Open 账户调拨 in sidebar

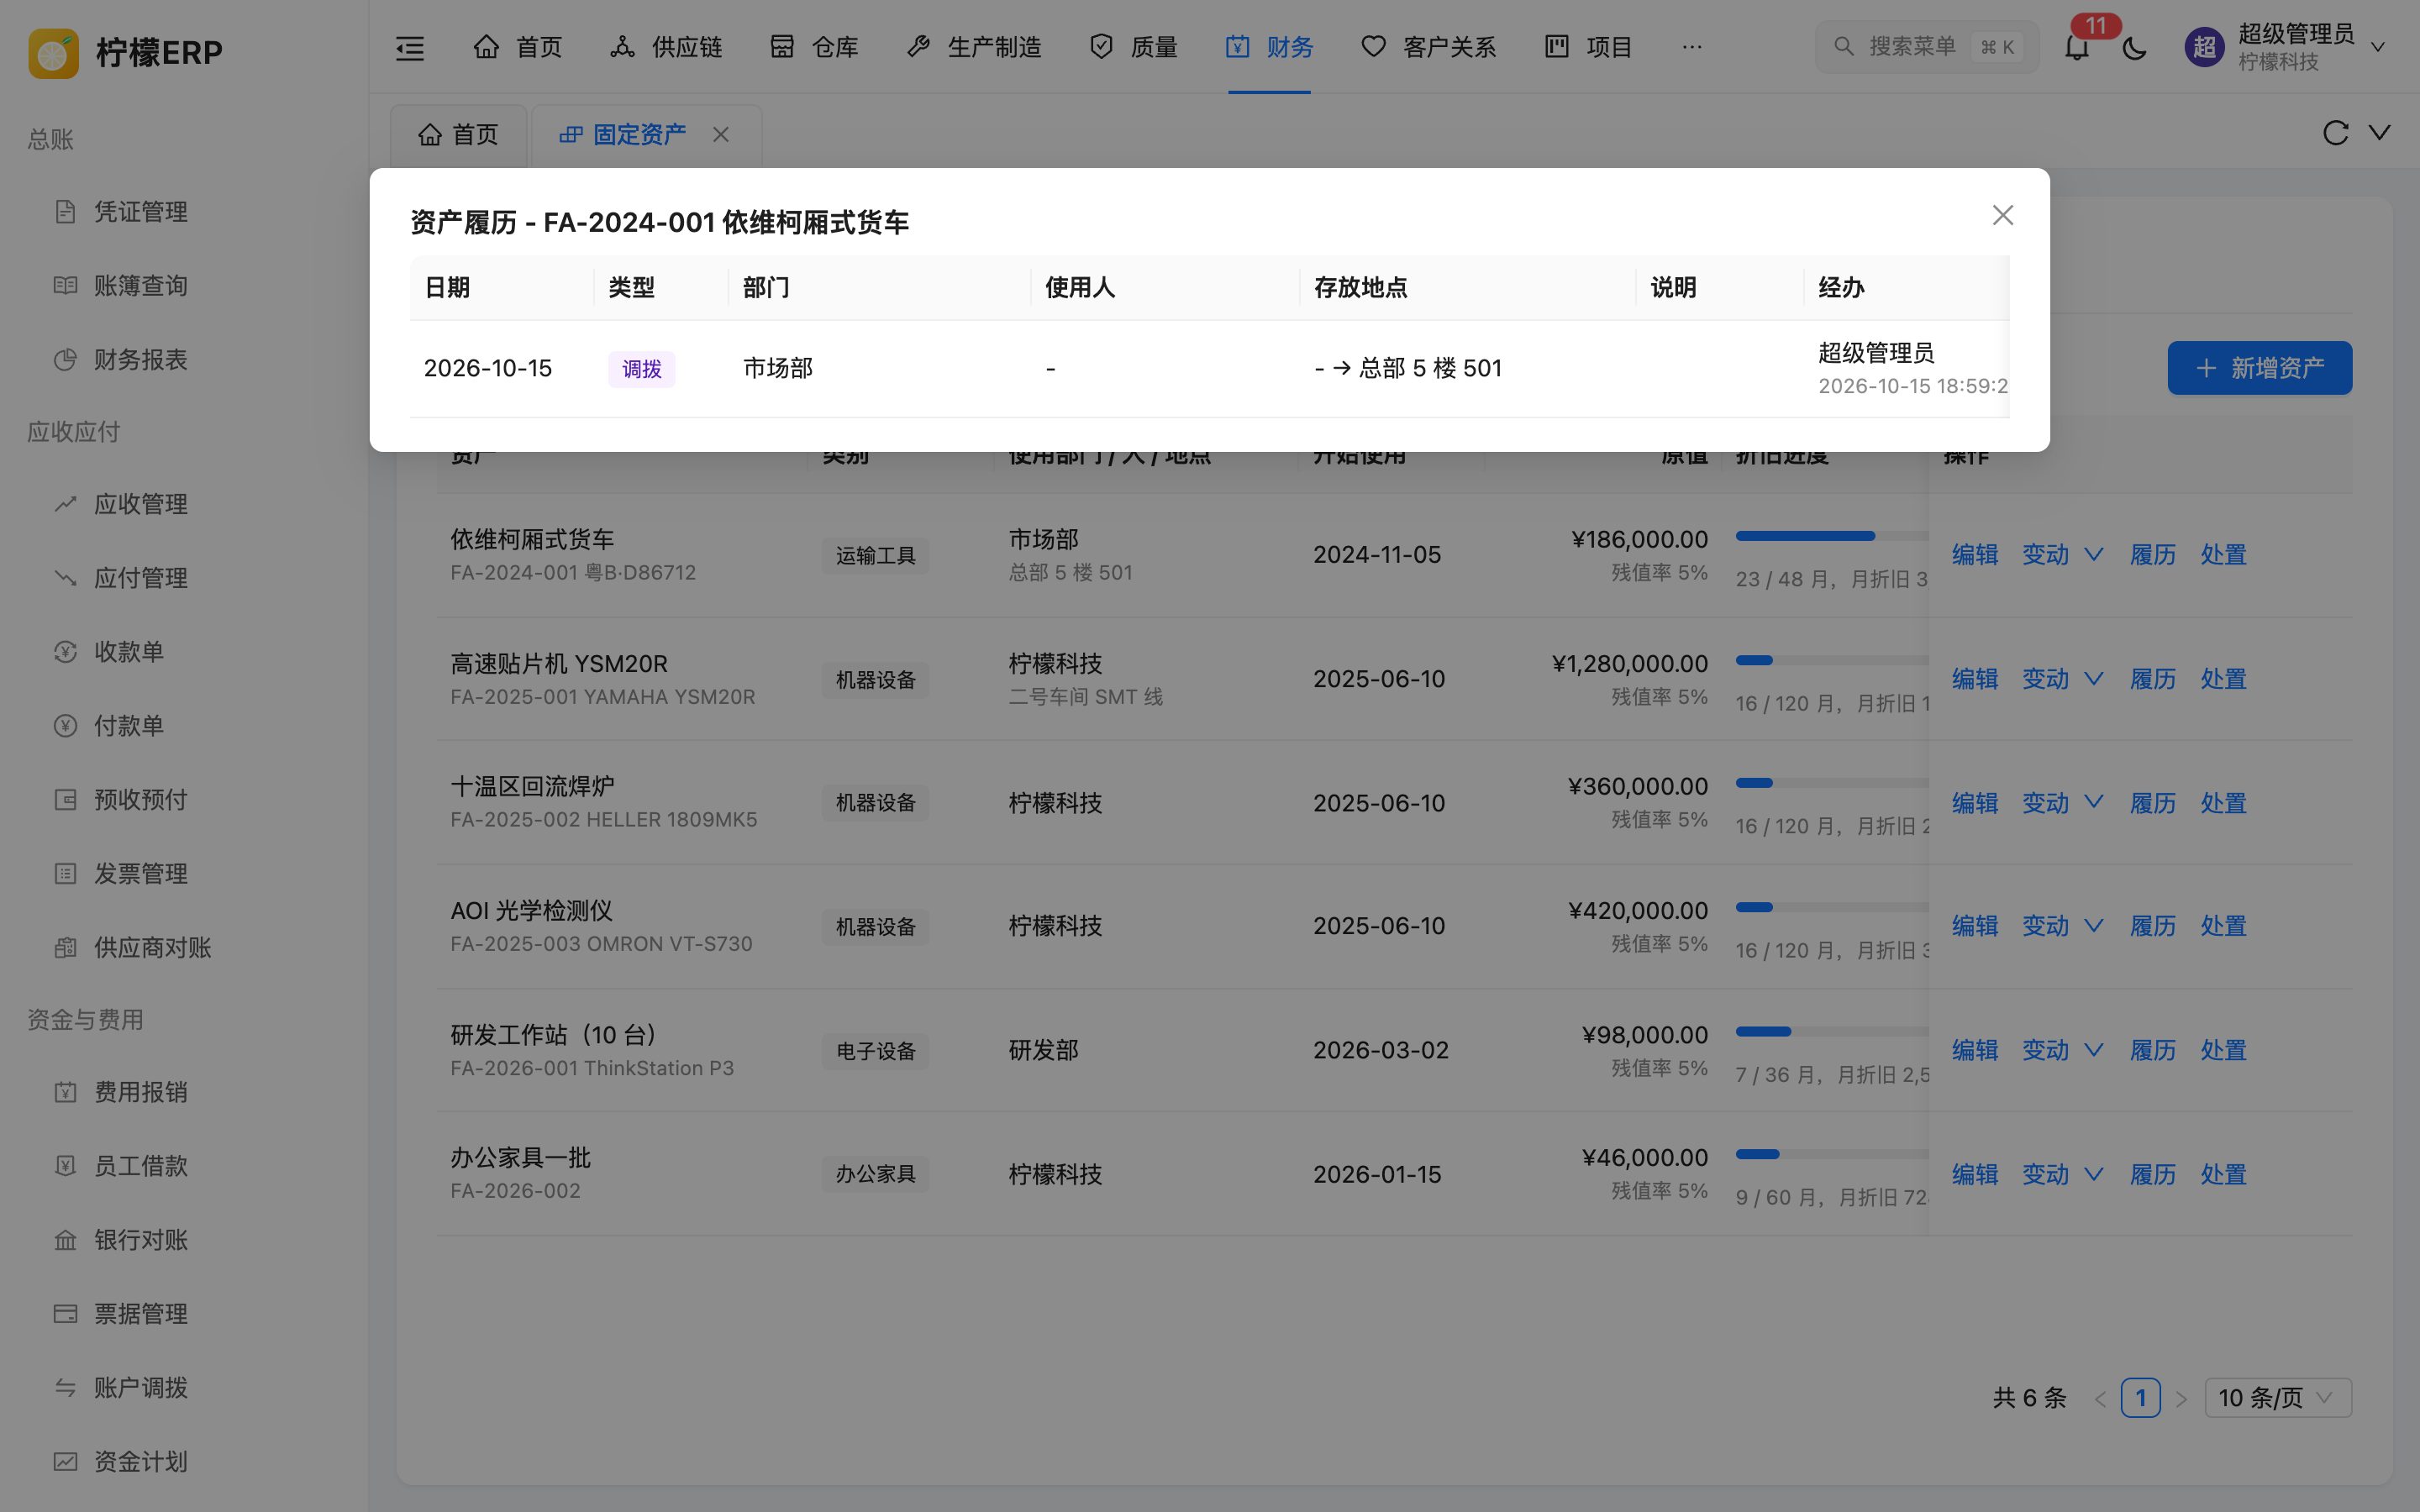[141, 1388]
